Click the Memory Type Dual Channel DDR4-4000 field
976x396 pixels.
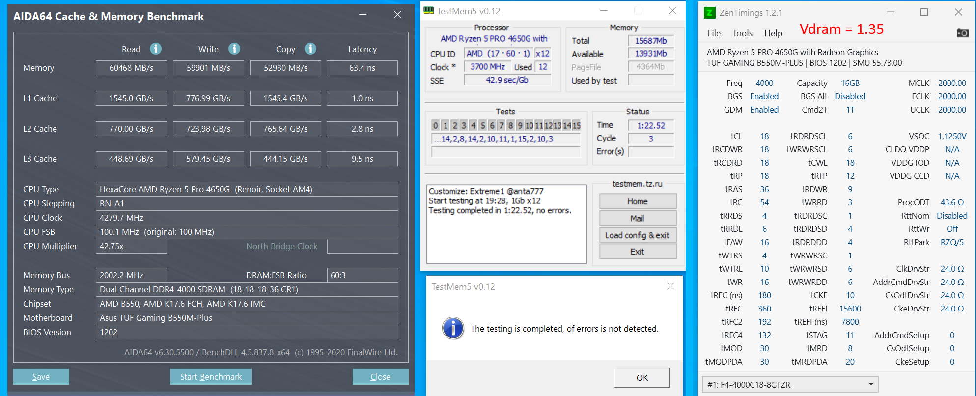tap(247, 289)
